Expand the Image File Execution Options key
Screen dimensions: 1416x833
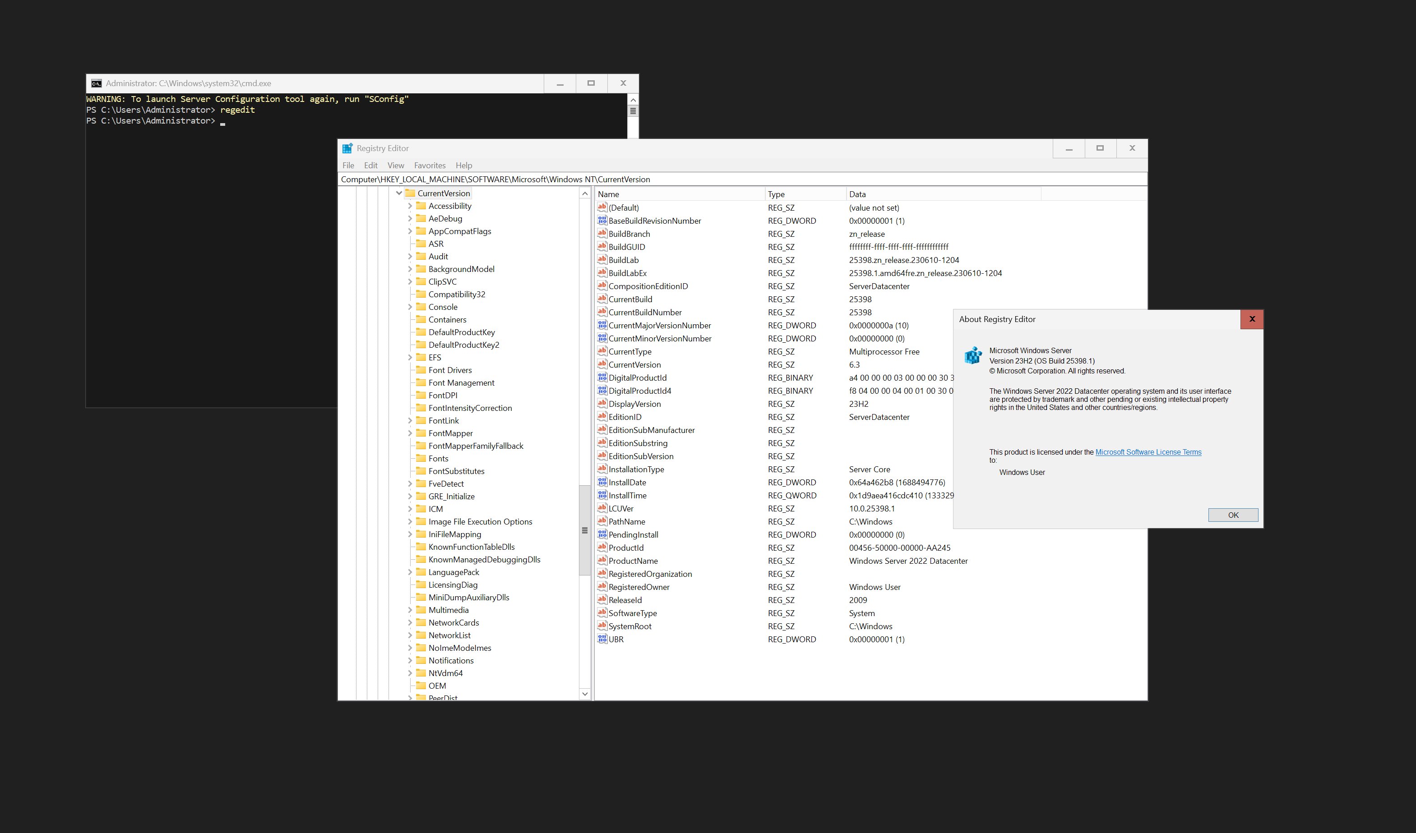[410, 522]
